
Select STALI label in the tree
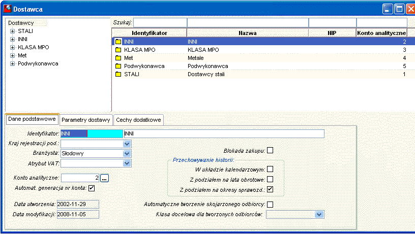click(x=25, y=31)
